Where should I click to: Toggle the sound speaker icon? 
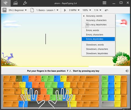click(127, 71)
